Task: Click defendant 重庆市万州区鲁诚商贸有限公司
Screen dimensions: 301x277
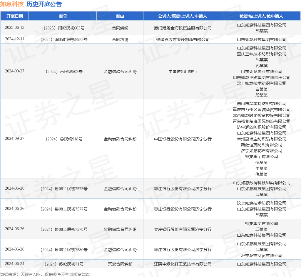Action: click(261, 110)
